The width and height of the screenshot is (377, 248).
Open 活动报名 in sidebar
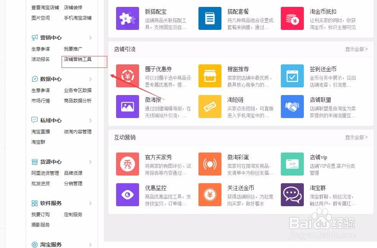40,59
